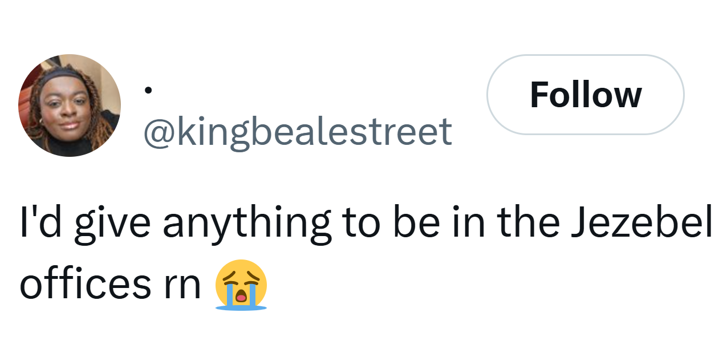Click the letter "F" of the Follow label

539,95
